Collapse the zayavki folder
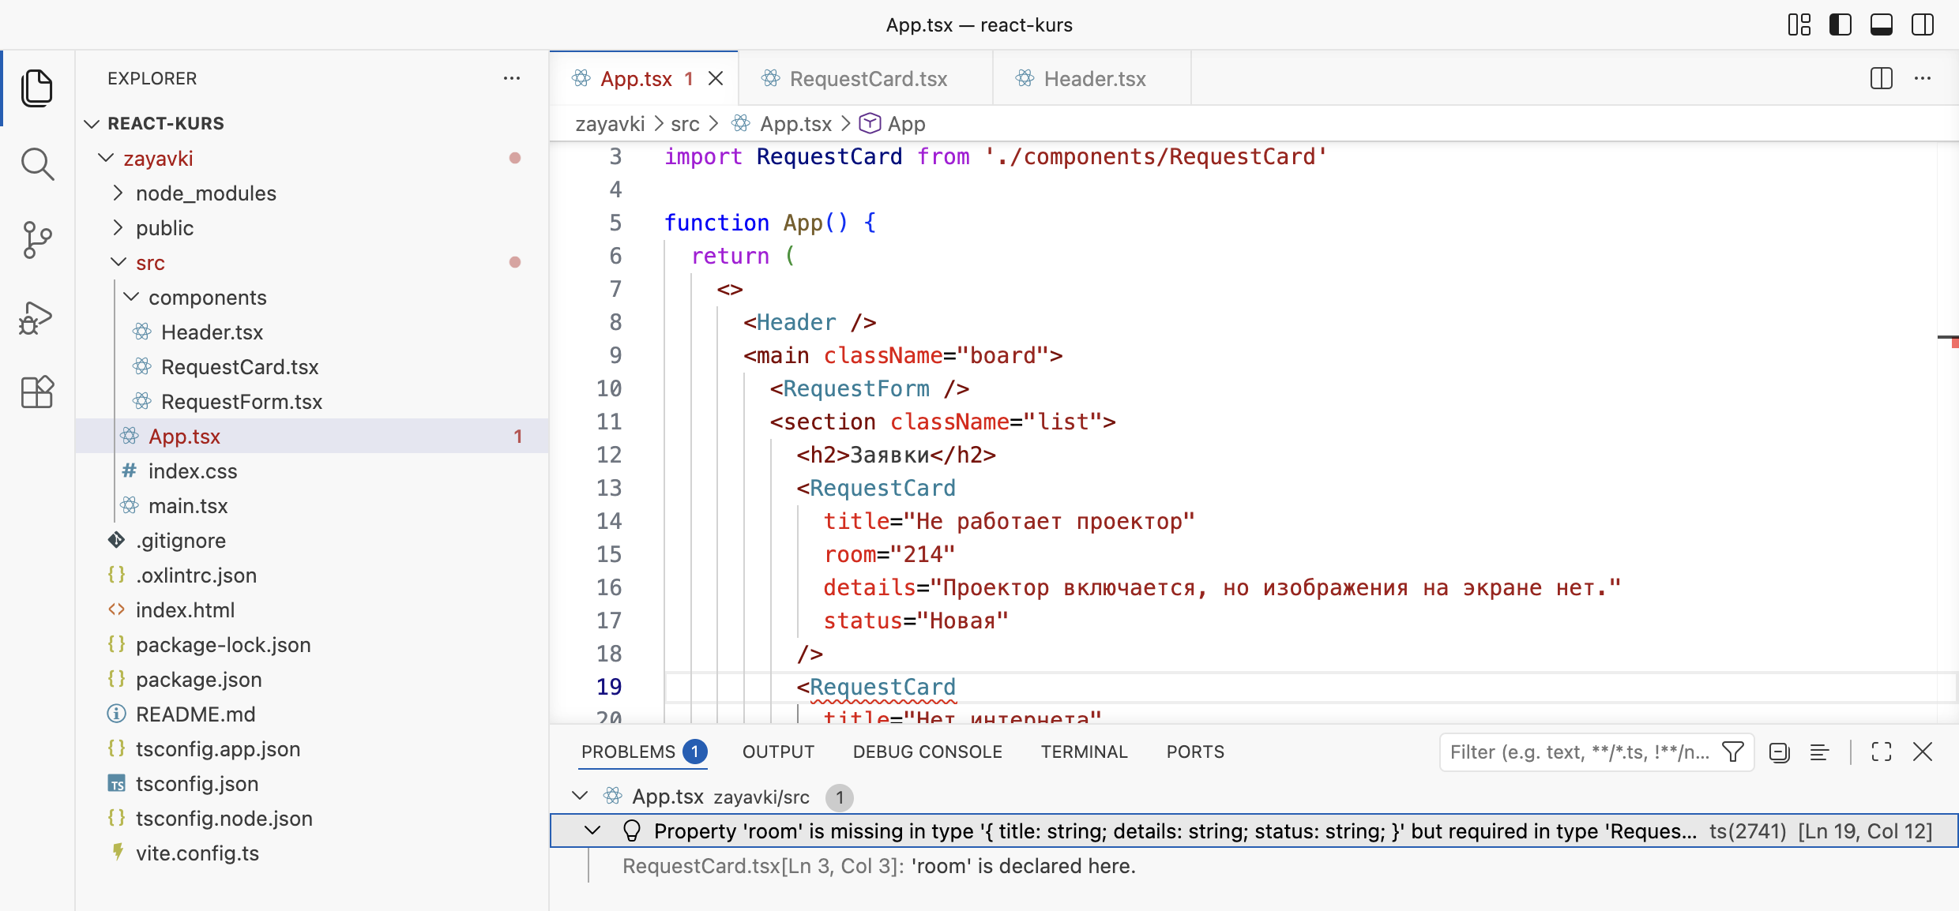This screenshot has width=1959, height=911. [105, 158]
